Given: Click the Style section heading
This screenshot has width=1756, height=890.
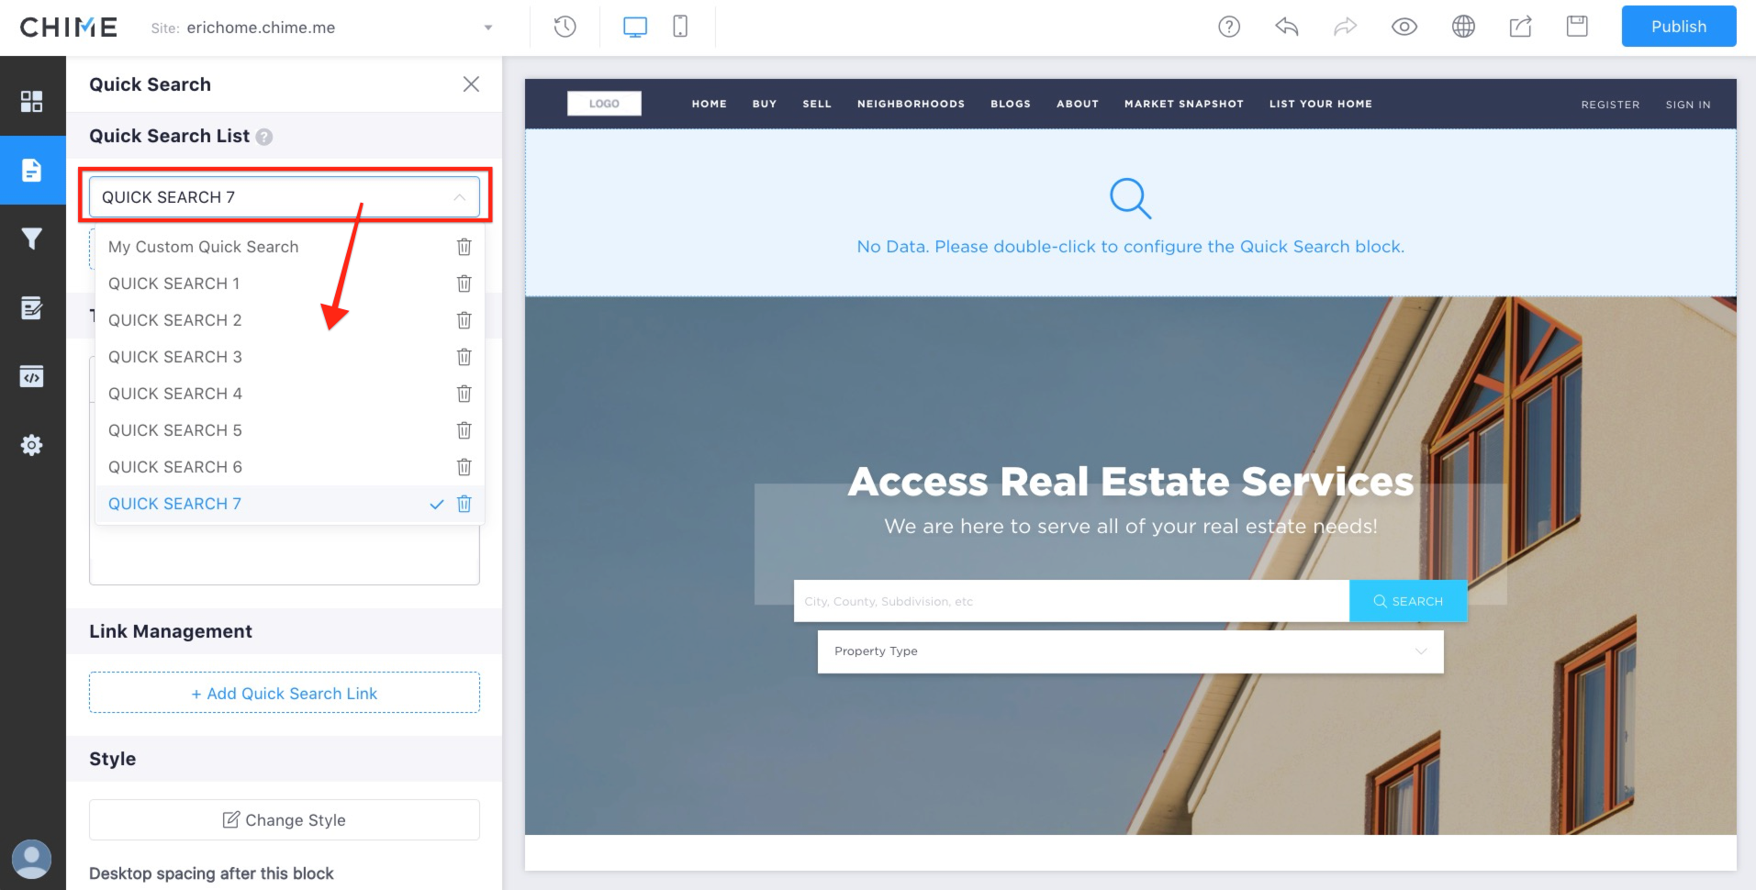Looking at the screenshot, I should [113, 759].
